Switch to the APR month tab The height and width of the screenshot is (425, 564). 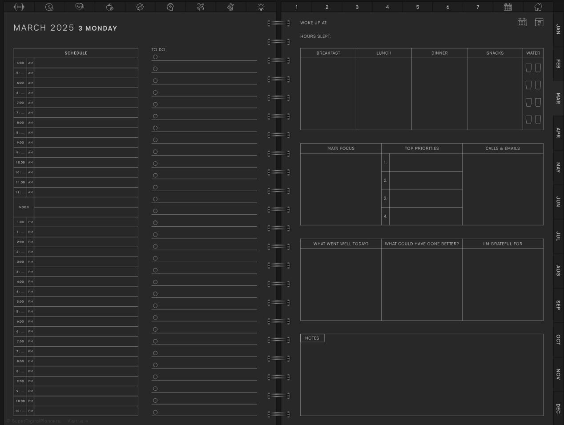click(558, 133)
